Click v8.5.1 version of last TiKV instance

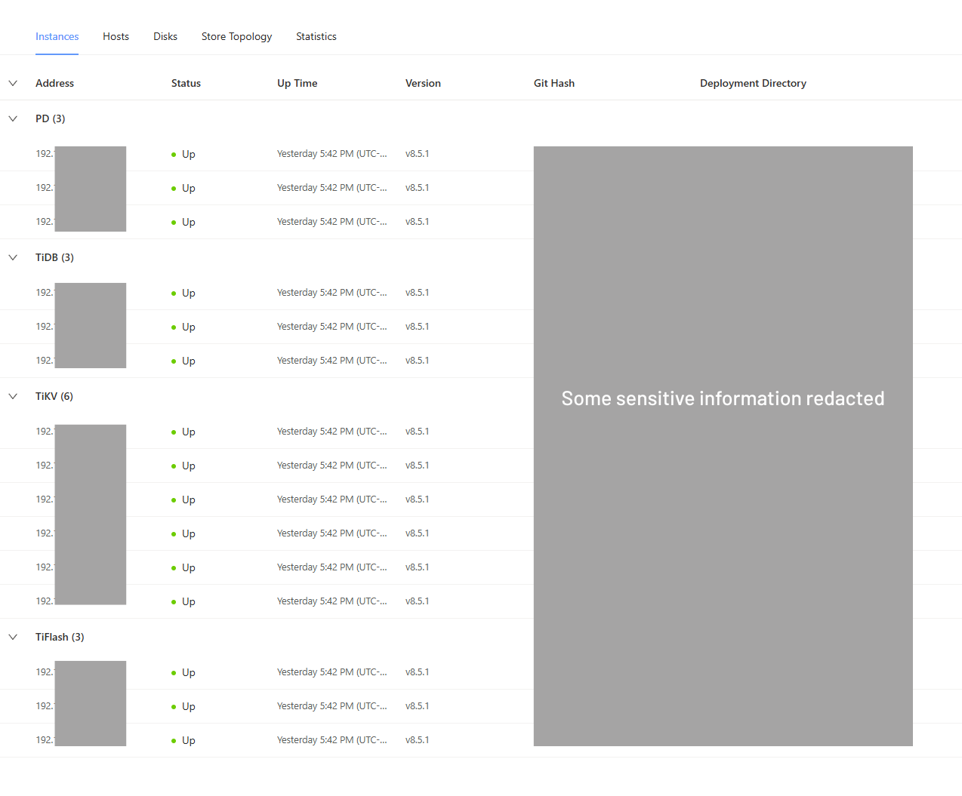417,601
